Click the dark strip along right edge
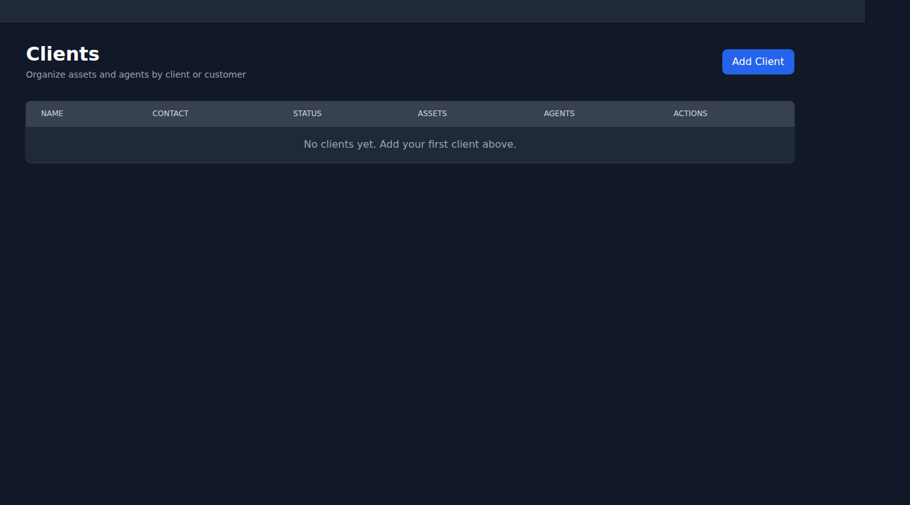The image size is (910, 505). click(x=887, y=252)
